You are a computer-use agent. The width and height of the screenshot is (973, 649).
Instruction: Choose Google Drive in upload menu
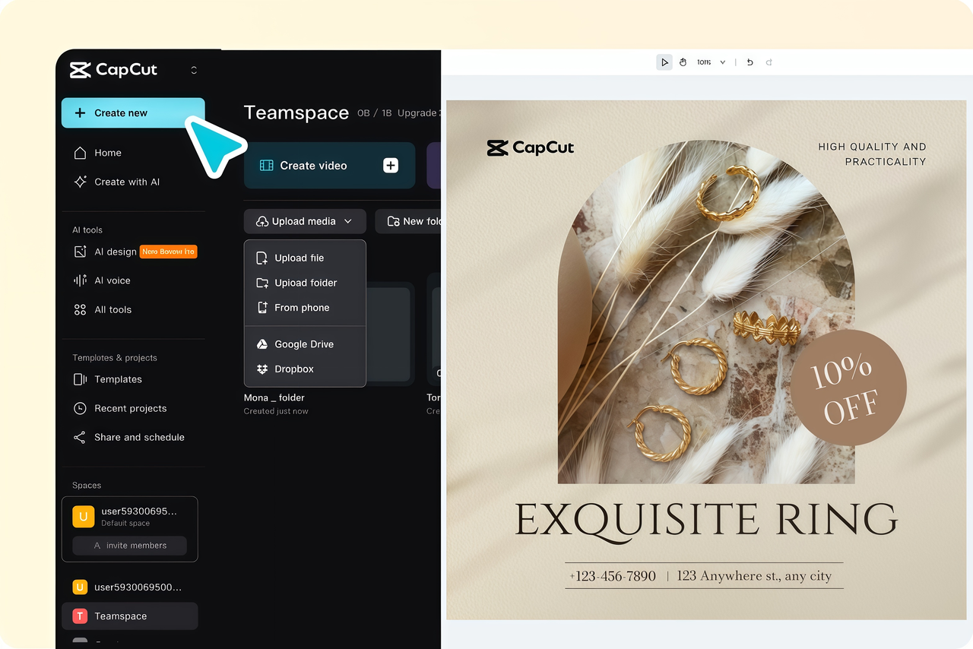click(305, 344)
